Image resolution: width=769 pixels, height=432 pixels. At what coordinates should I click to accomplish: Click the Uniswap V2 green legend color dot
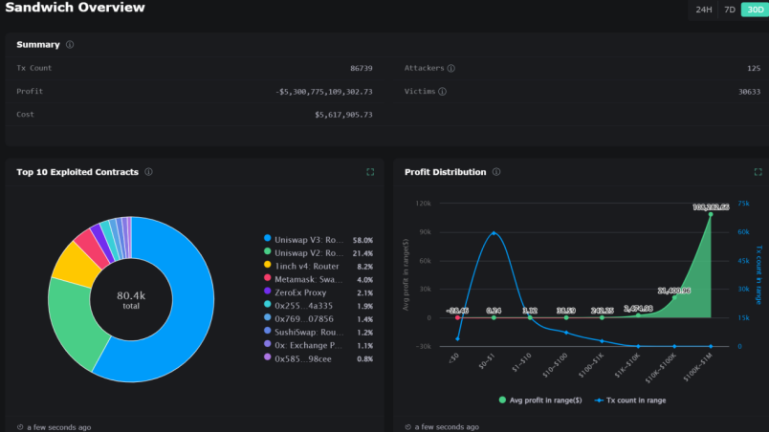(x=267, y=251)
